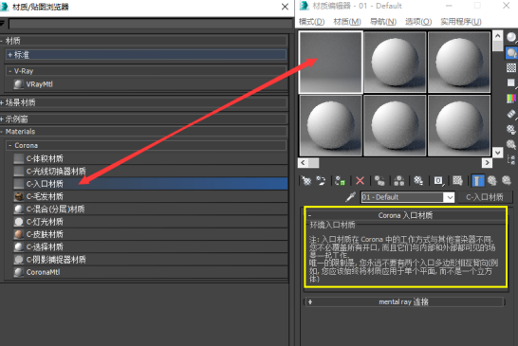The width and height of the screenshot is (518, 346).
Task: Click the Material ID Channel icon
Action: click(x=438, y=181)
